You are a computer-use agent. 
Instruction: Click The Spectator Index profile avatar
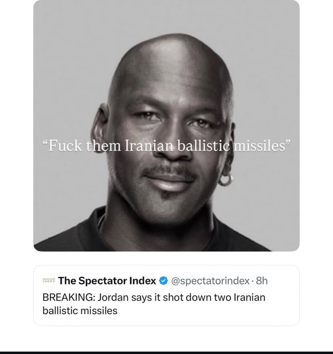(x=49, y=281)
